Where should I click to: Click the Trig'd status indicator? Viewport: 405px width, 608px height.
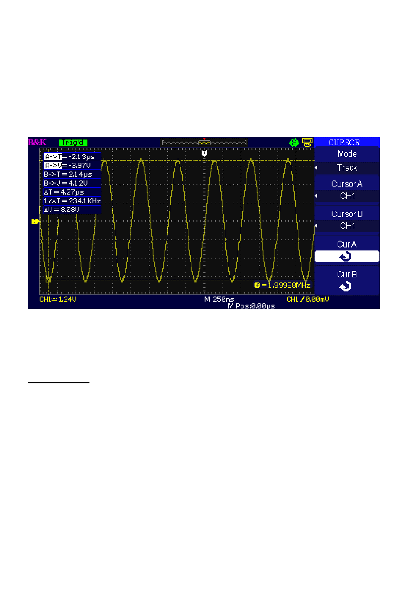(x=73, y=143)
